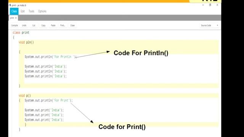Close the print tab via its X

[x=16, y=18]
